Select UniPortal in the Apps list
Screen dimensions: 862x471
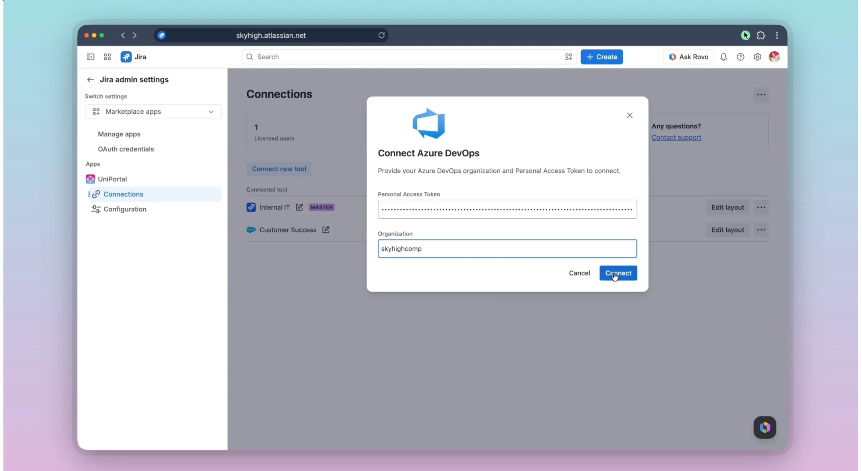click(112, 179)
